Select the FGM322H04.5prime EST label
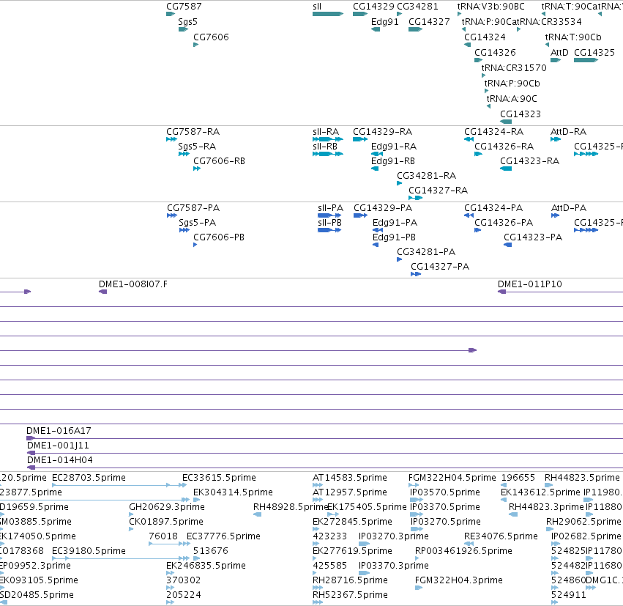Screen dimensions: 623x606 coord(452,478)
